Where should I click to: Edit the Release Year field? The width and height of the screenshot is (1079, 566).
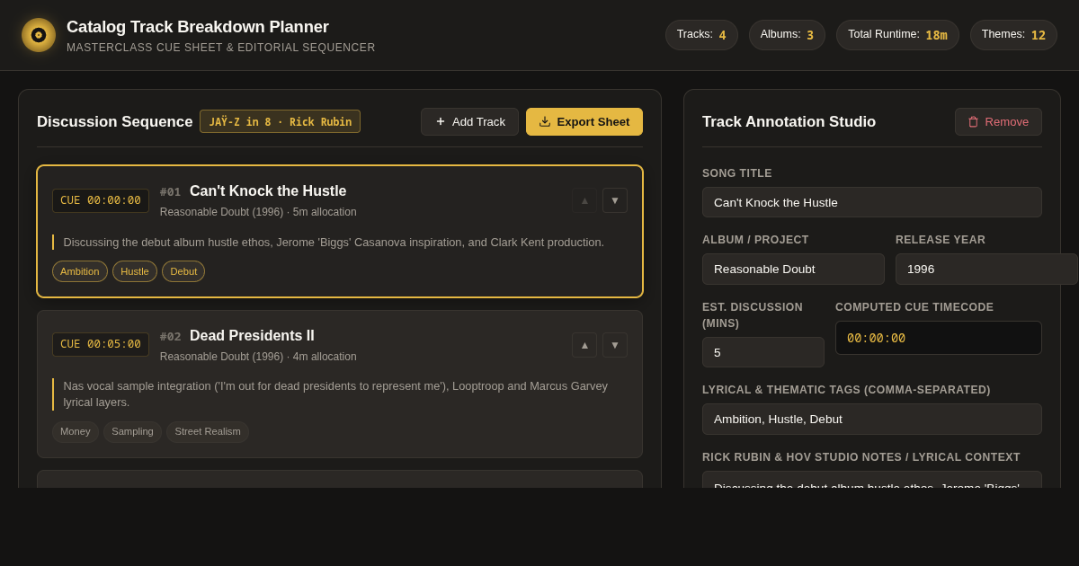[x=986, y=269]
